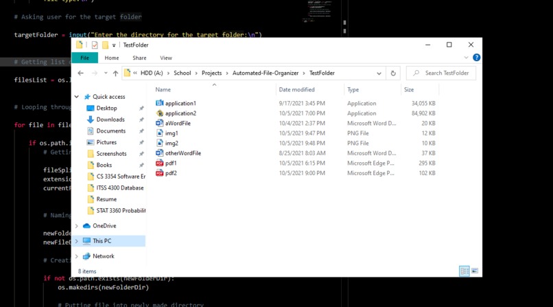Screen dimensions: 553x307
Task: Open the address bar history dropdown
Action: 379,73
